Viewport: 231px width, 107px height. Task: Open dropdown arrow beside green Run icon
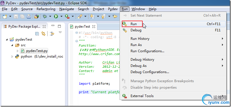pyautogui.click(x=61, y=16)
